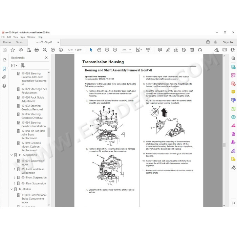Viewport: 237px width, 237px height.
Task: Open the View menu
Action: (x=16, y=37)
